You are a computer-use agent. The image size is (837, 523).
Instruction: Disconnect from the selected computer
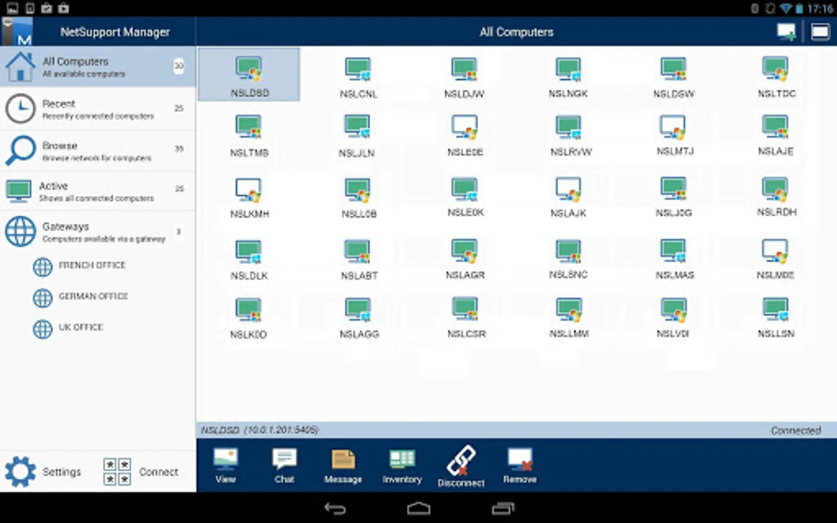(461, 465)
